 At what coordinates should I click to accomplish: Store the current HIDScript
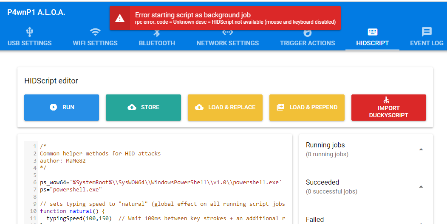point(143,108)
